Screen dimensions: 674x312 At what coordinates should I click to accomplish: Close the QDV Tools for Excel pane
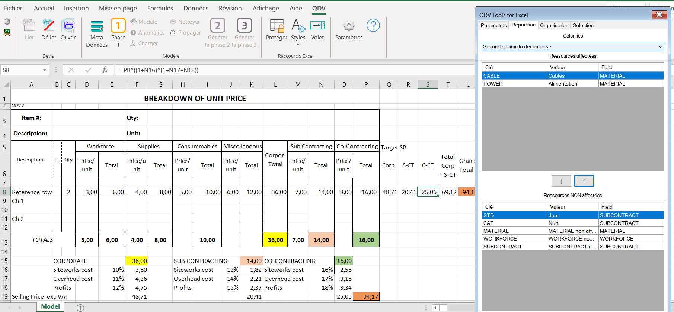point(659,15)
